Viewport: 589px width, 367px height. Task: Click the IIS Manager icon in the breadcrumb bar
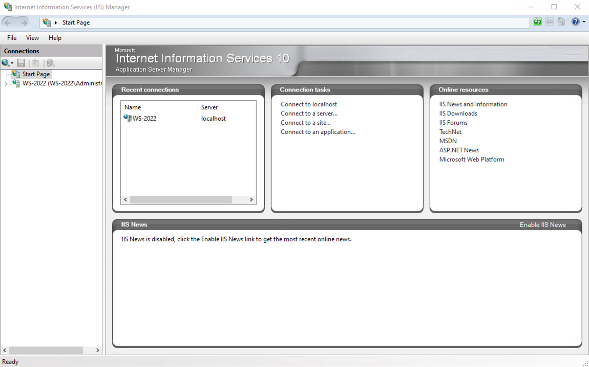[47, 22]
